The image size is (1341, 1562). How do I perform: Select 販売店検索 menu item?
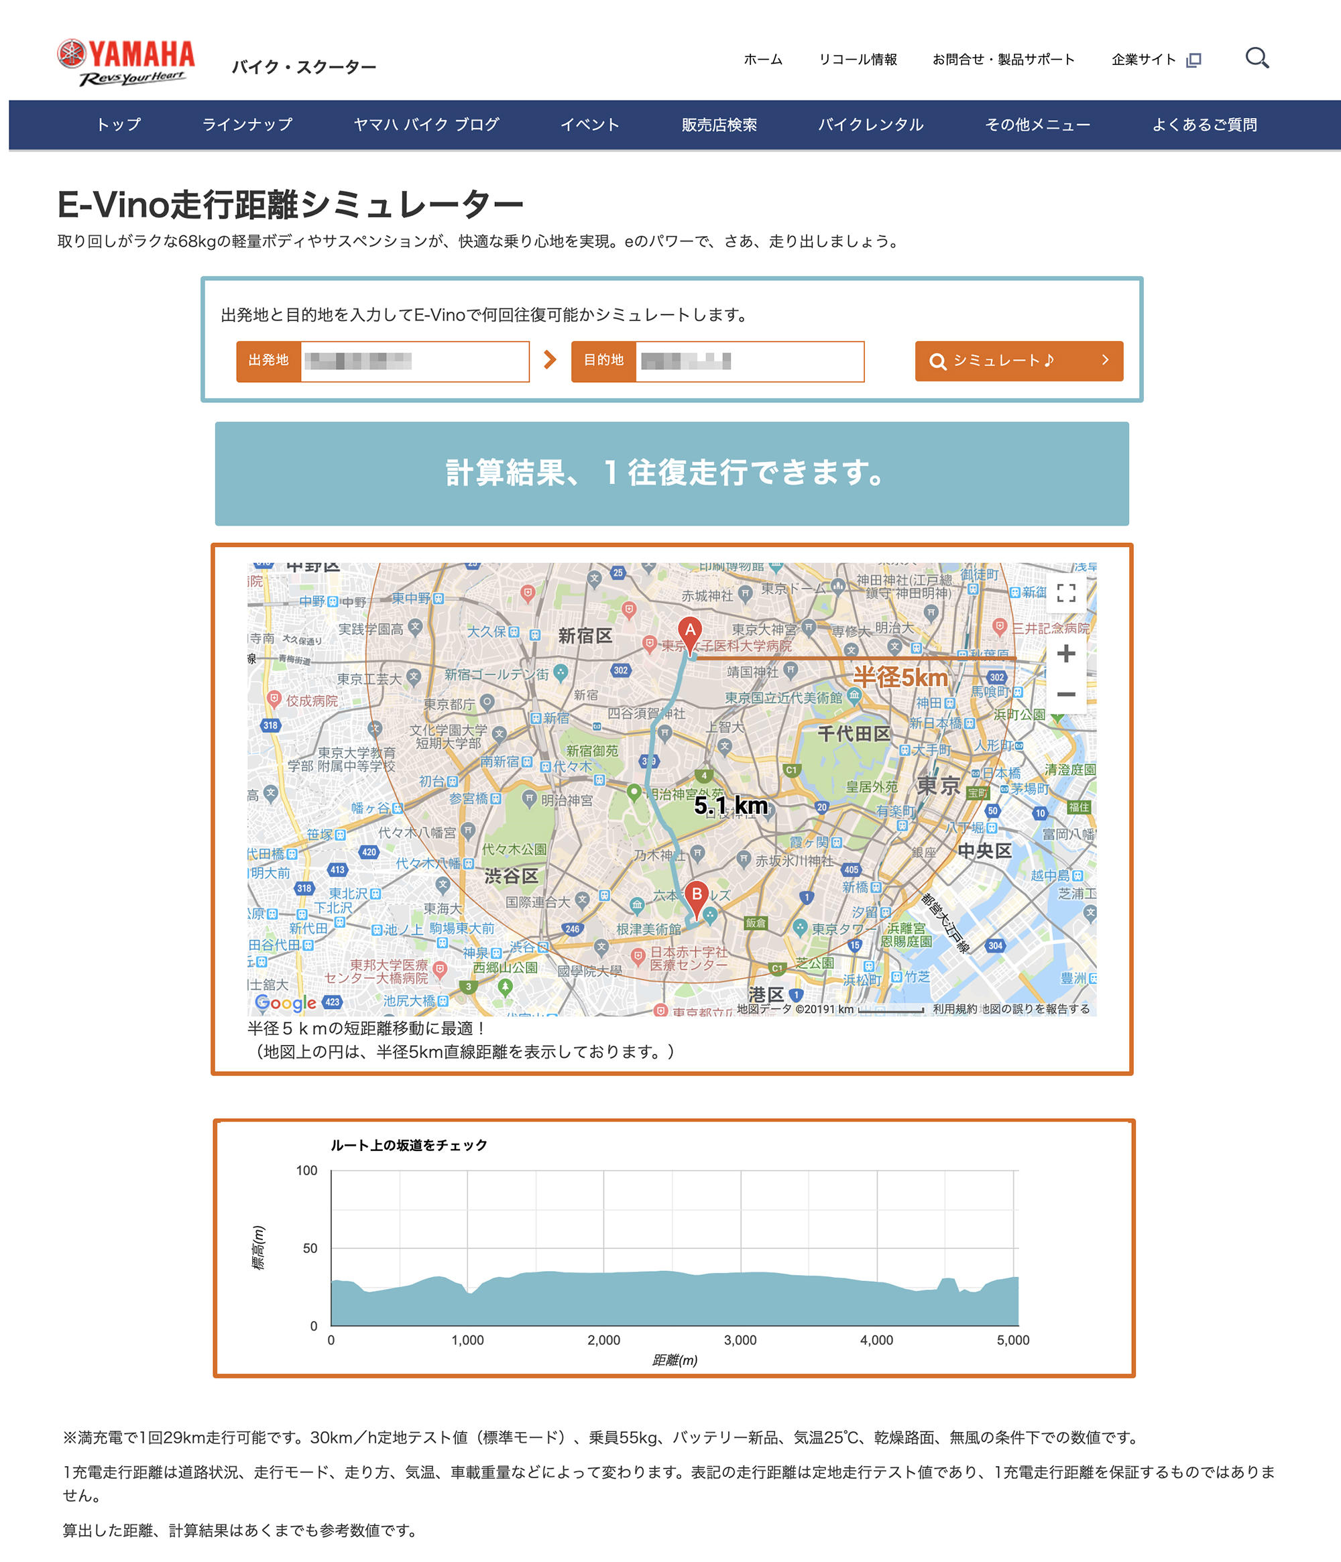pos(719,125)
